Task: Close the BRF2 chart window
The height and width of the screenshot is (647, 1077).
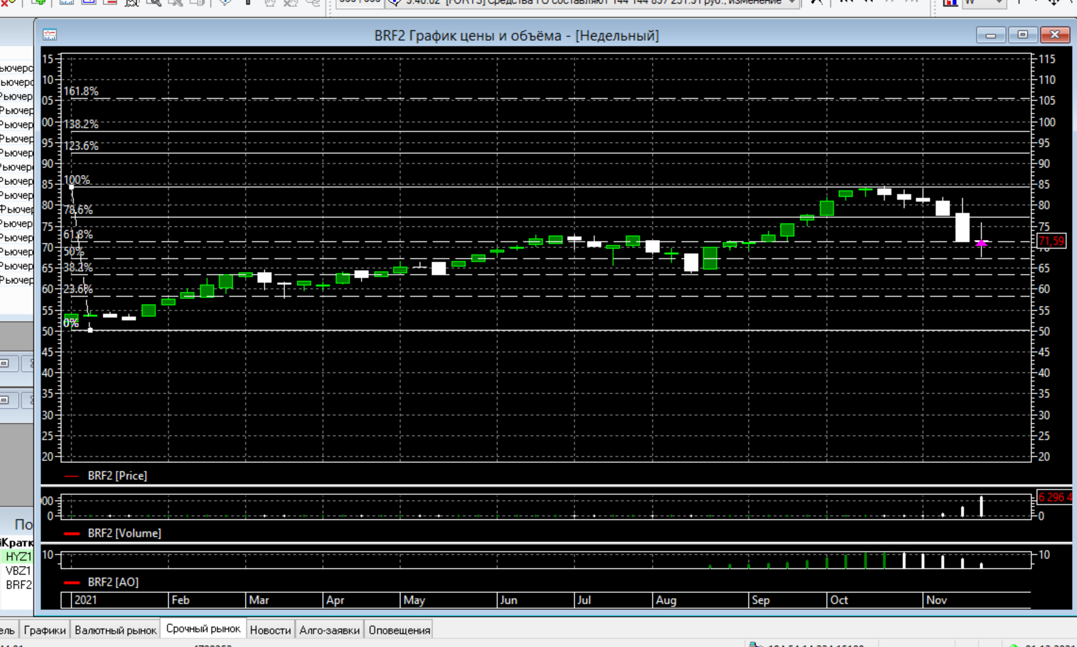Action: click(1055, 35)
